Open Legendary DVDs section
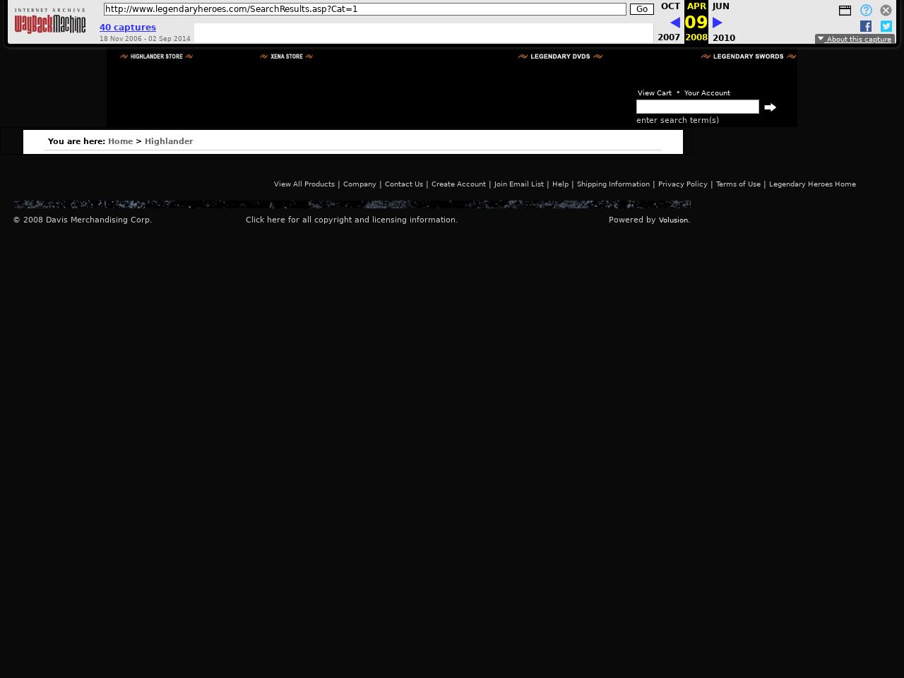 560,56
